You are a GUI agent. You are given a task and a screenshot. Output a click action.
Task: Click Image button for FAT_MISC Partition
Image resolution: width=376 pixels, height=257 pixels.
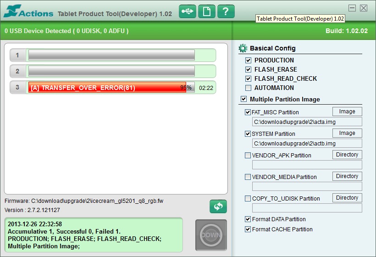(x=347, y=112)
